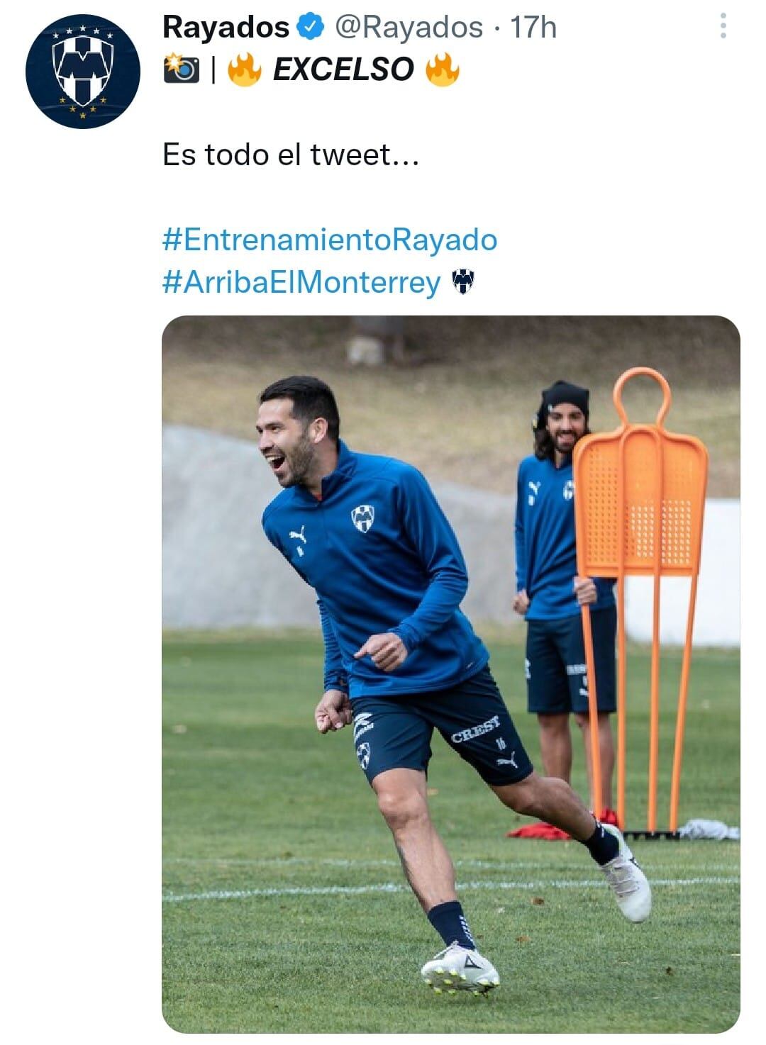Click the Monterrey badge emoji in hashtags
This screenshot has height=1045, width=766.
[465, 281]
